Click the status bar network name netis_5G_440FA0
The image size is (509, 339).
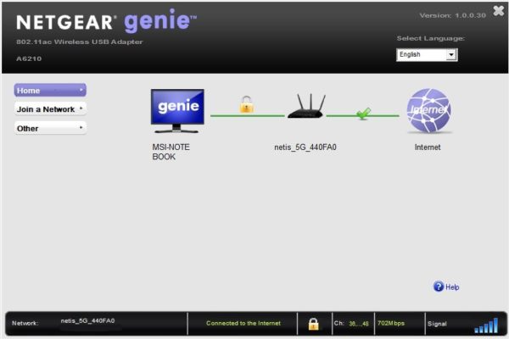(x=87, y=321)
